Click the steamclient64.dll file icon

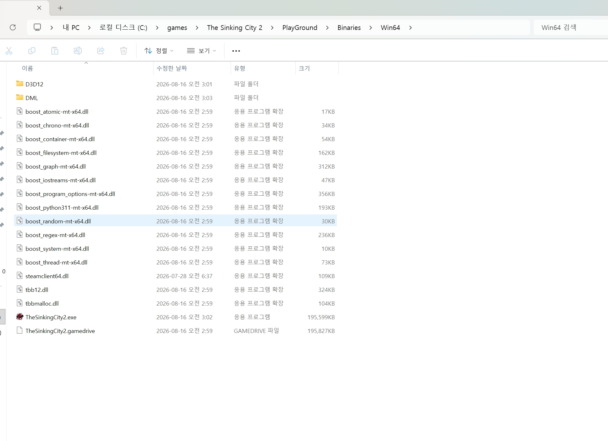coord(20,276)
